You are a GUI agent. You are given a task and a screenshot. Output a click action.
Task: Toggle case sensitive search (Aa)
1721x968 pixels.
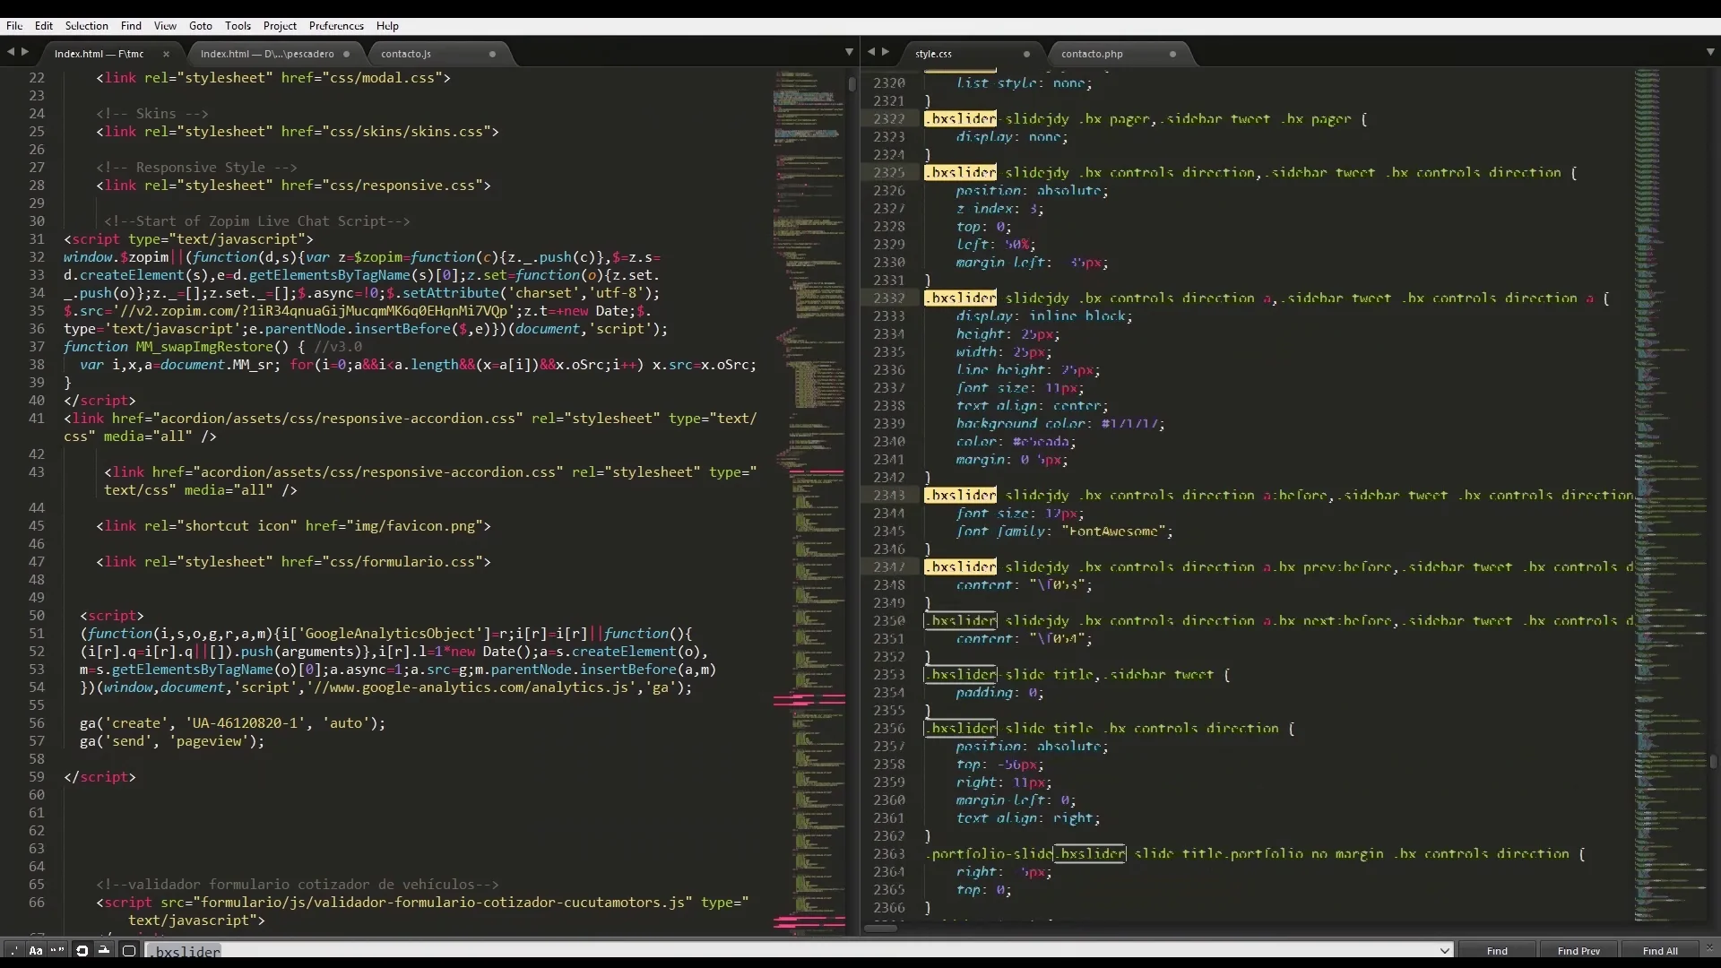[36, 951]
